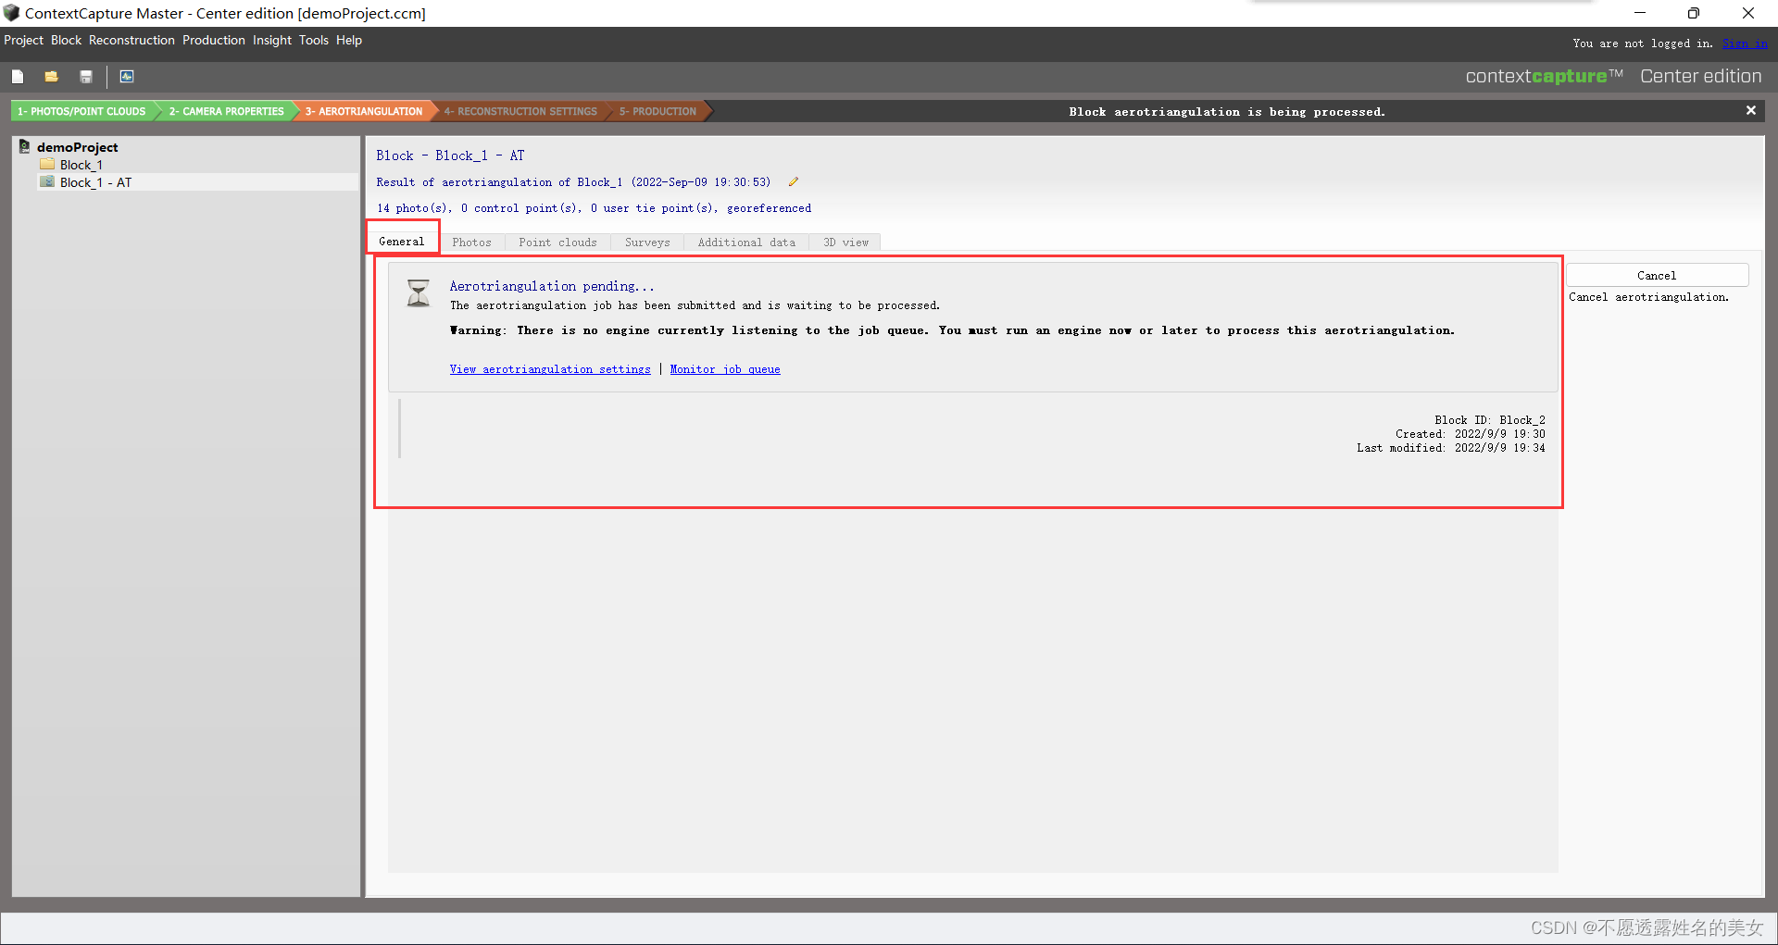Viewport: 1778px width, 945px height.
Task: Click the 'Block' breadcrumb in the header
Action: 394,155
